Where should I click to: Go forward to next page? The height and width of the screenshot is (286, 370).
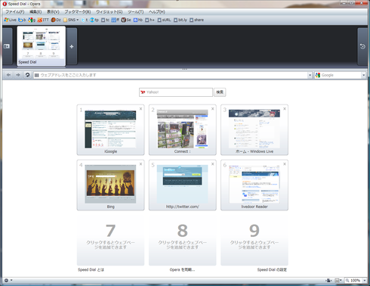coord(18,75)
